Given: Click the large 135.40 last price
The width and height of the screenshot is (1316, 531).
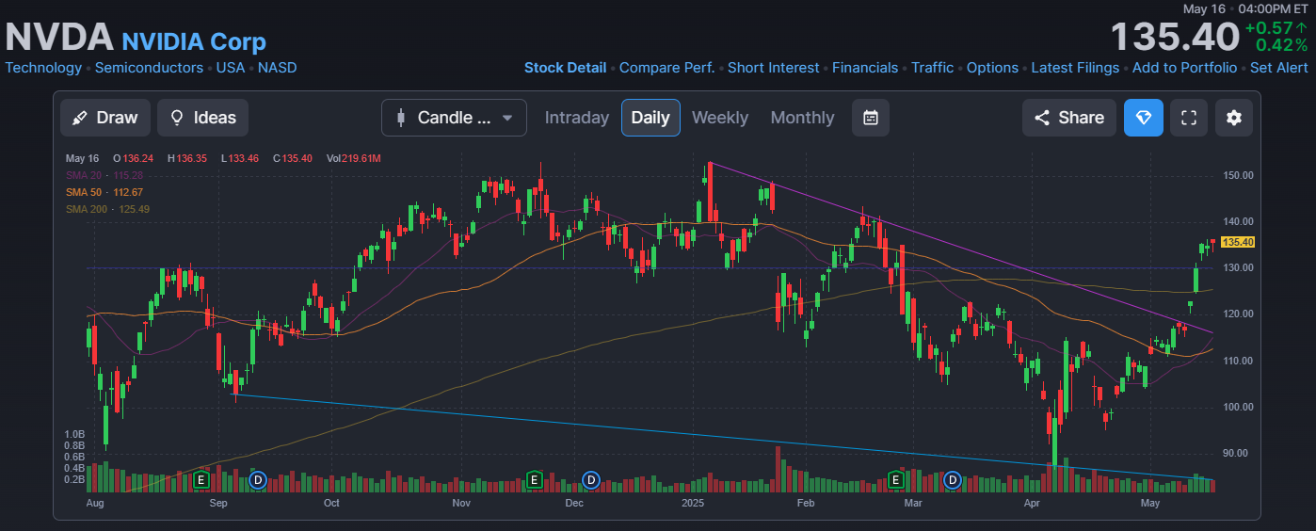Looking at the screenshot, I should [1175, 38].
